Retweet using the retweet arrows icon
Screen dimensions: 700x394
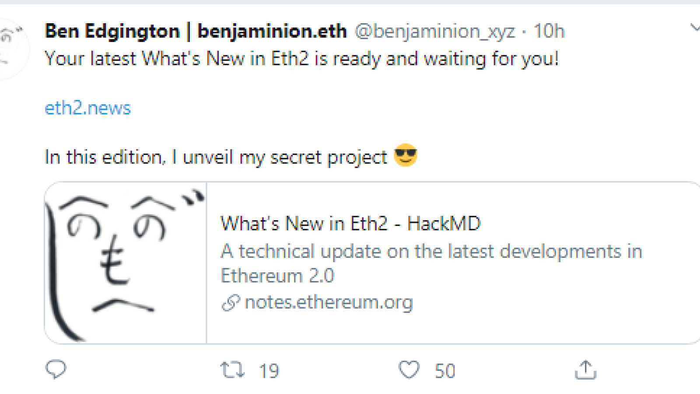pos(232,370)
